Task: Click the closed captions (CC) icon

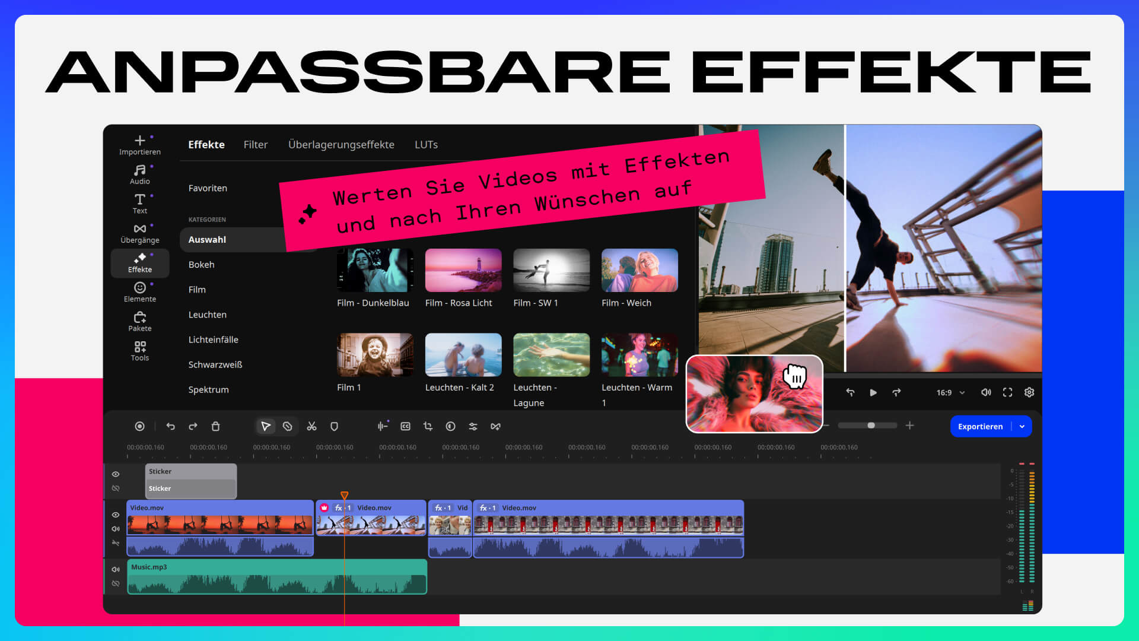Action: [x=405, y=426]
